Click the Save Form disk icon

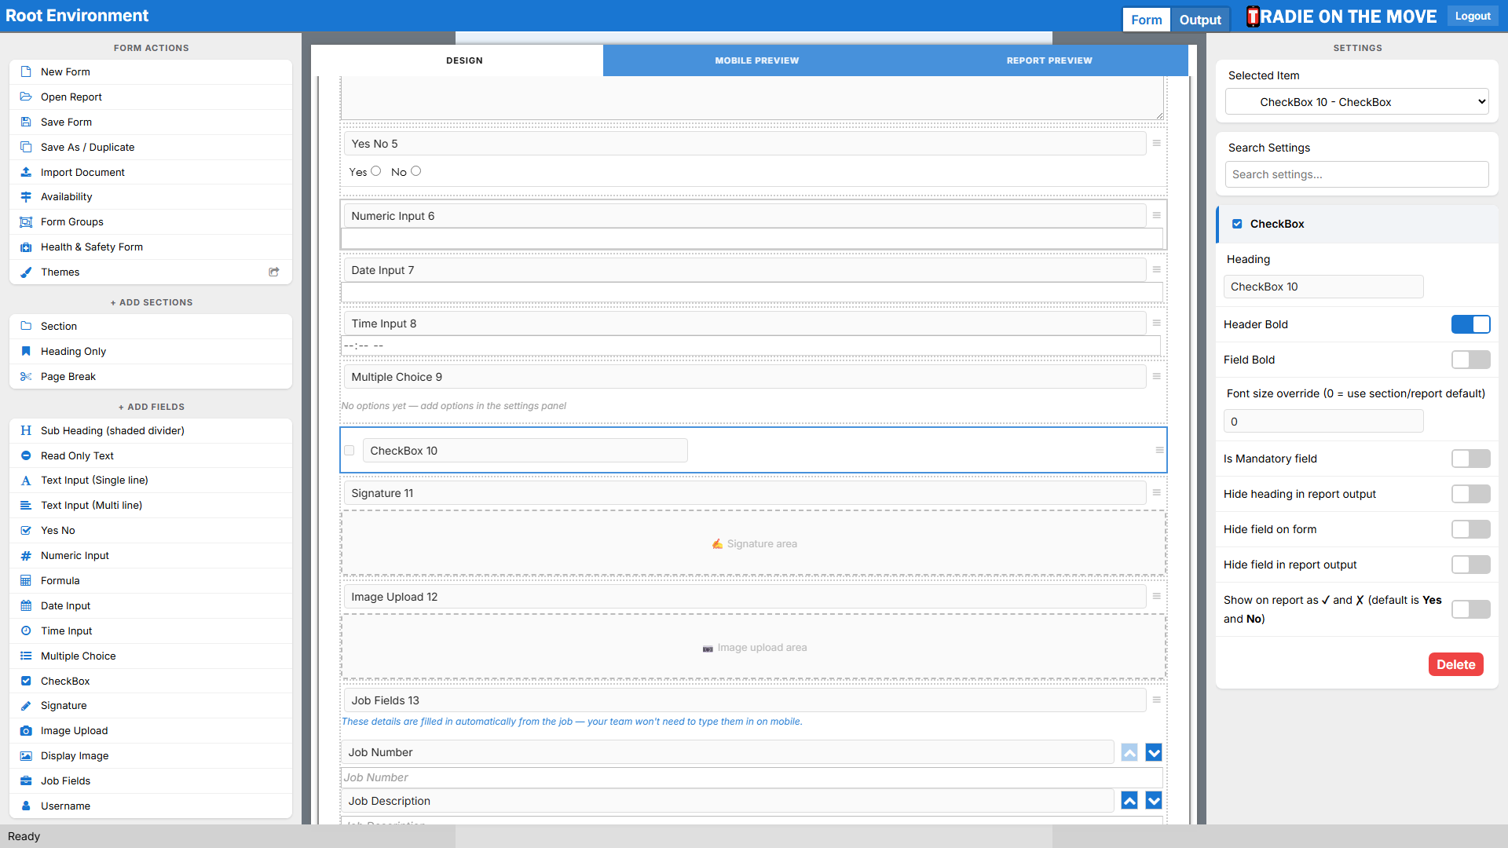[x=26, y=122]
